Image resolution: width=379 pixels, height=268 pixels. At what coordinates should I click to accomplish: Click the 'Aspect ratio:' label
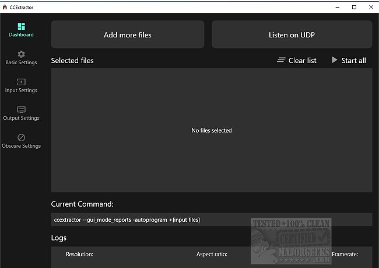(x=212, y=255)
